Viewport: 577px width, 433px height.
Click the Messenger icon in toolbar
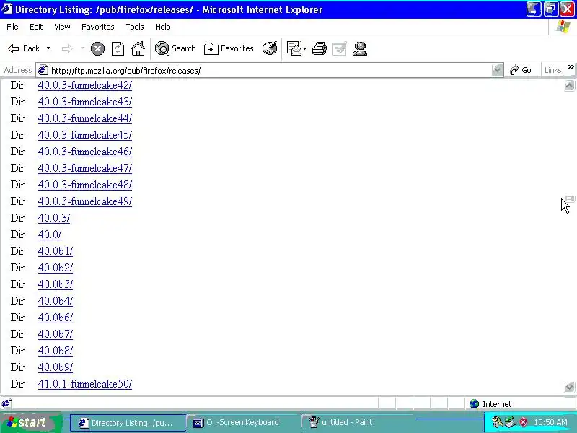359,48
